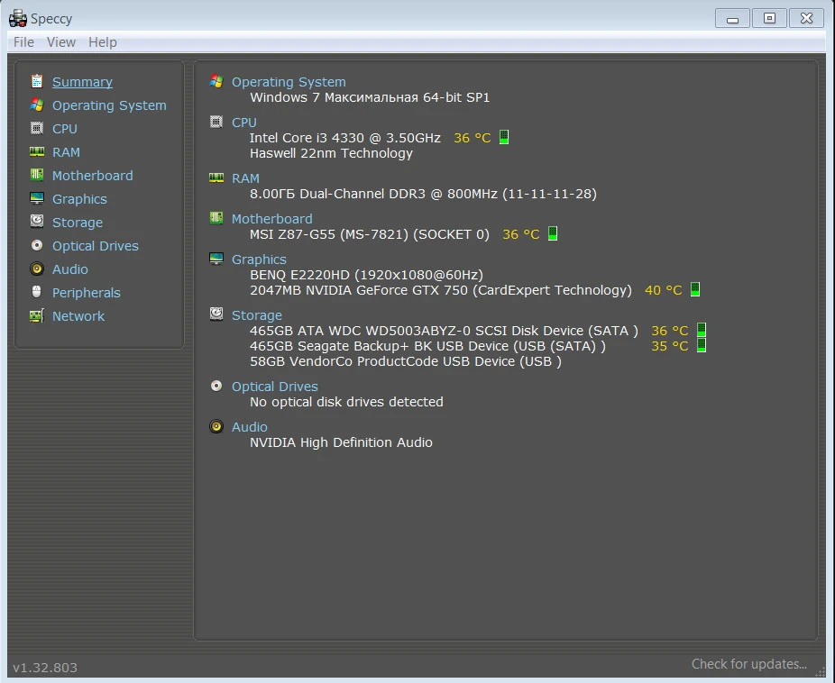Click the Motherboard heading in main panel
835x683 pixels.
point(272,219)
